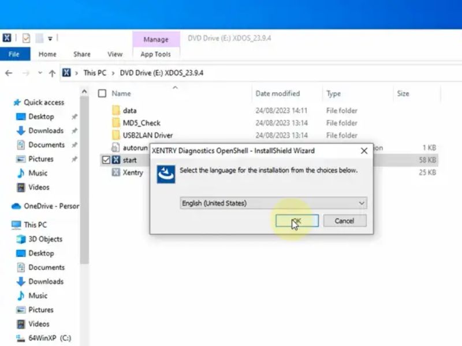Open 3D Objects in the navigation pane
Image resolution: width=462 pixels, height=346 pixels.
point(45,239)
